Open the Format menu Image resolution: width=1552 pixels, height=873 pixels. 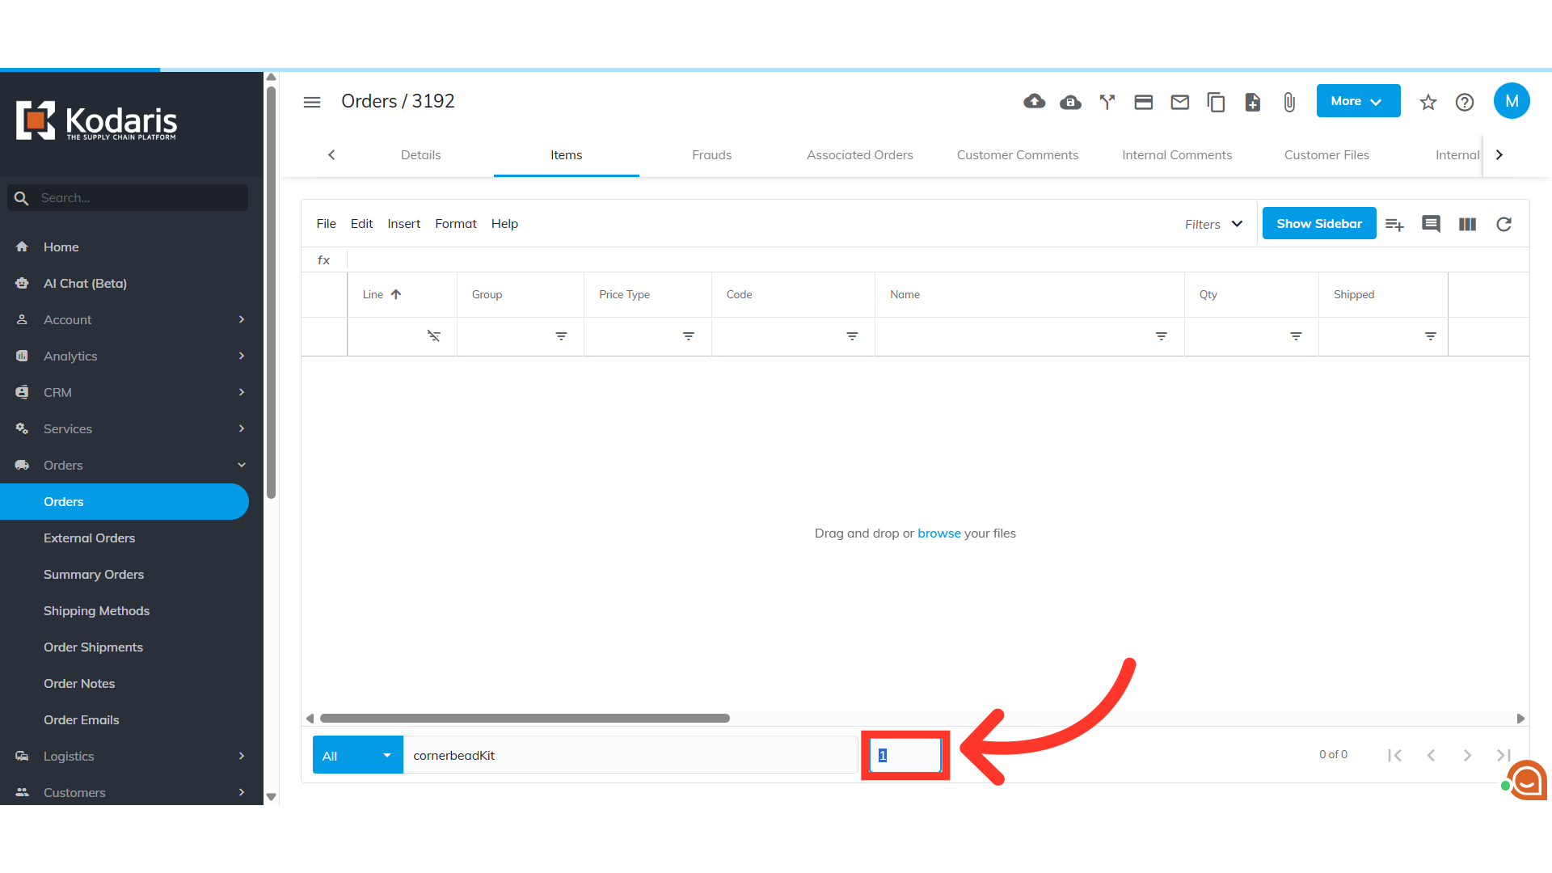point(455,223)
